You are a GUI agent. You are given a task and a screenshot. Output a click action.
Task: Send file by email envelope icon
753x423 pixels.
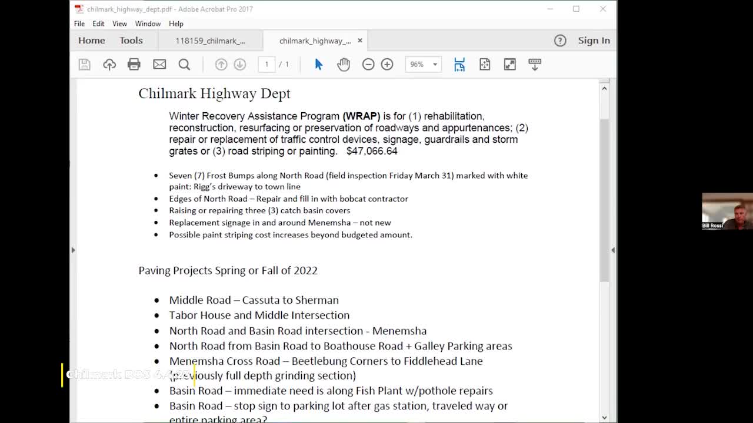(x=159, y=65)
